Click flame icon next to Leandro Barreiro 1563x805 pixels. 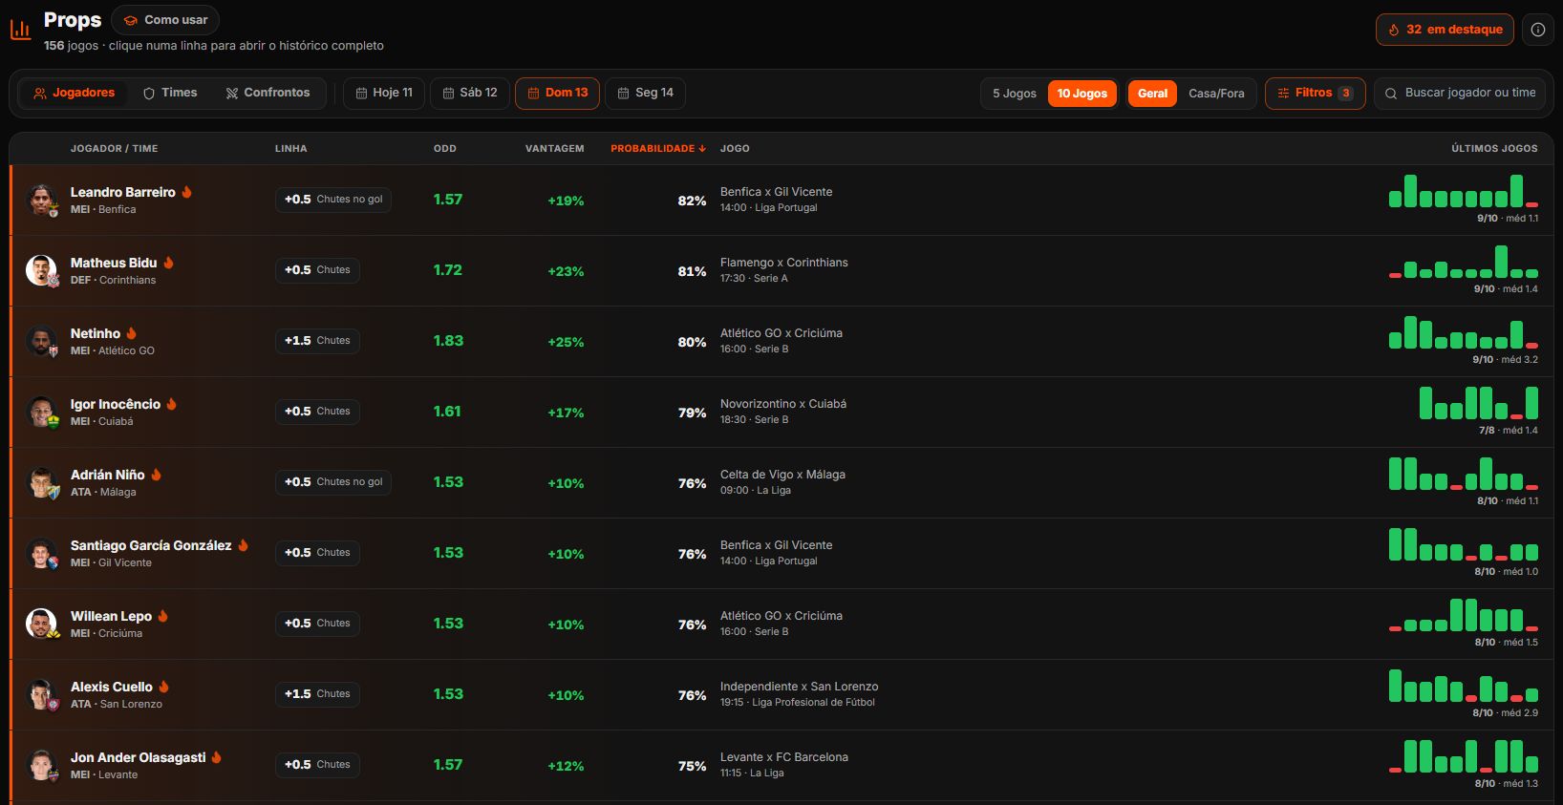click(x=187, y=192)
